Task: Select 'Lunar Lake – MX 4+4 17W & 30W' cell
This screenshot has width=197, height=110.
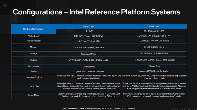Action: (154, 41)
